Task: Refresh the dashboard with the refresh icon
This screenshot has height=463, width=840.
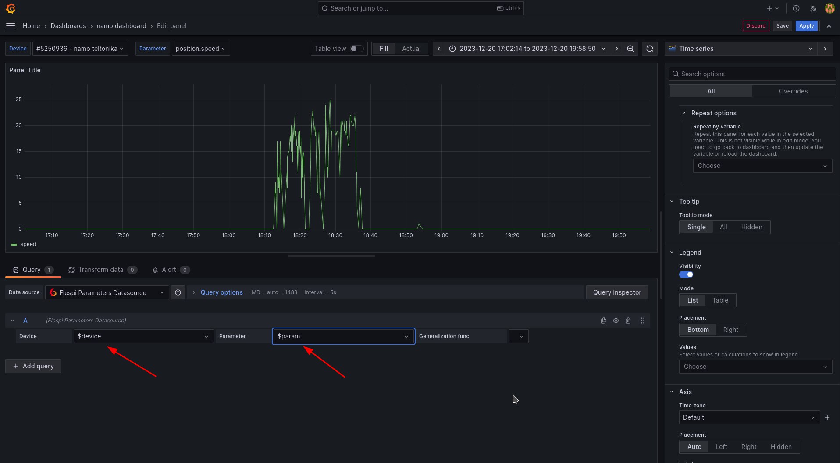Action: tap(649, 49)
